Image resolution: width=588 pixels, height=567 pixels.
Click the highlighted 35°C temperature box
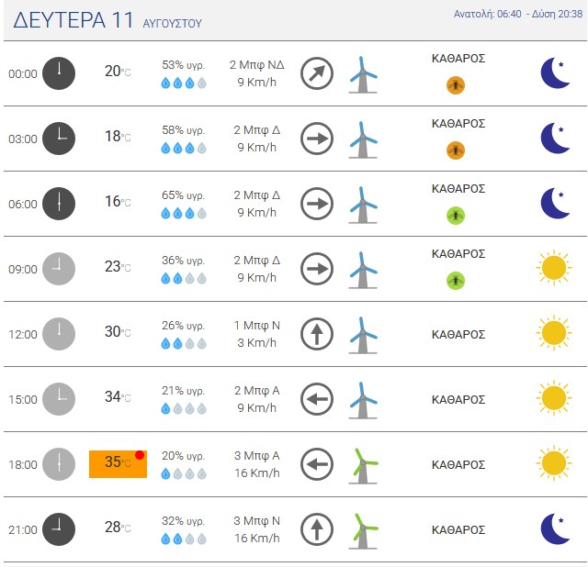[x=118, y=464]
